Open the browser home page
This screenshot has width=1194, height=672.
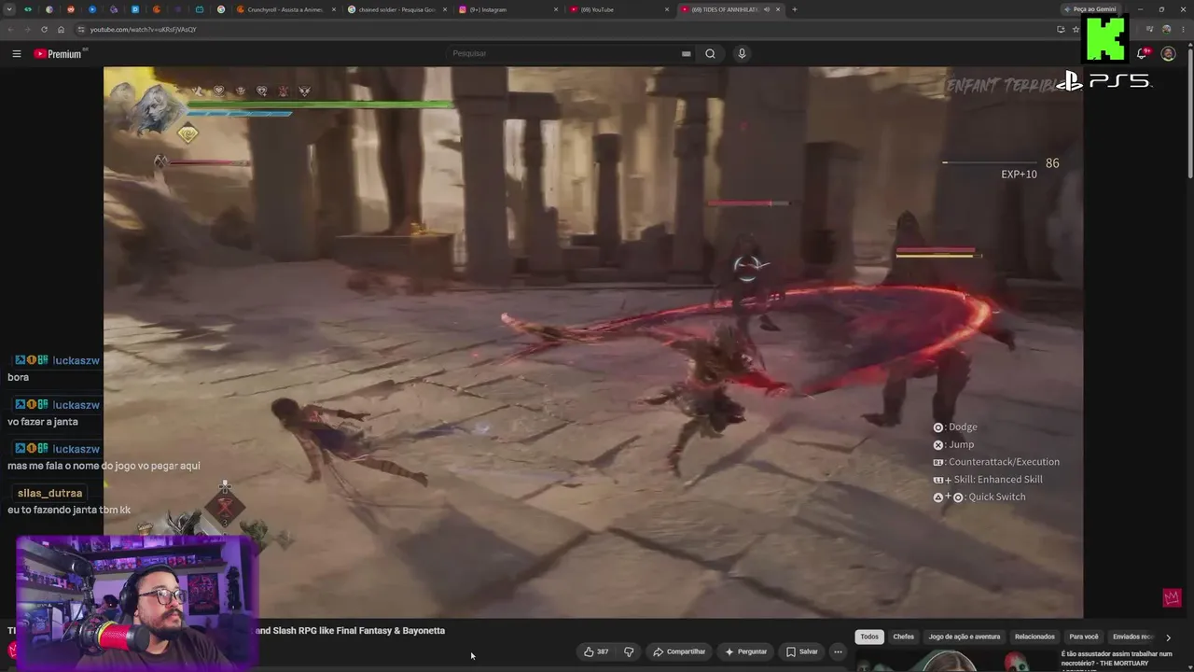pyautogui.click(x=61, y=29)
